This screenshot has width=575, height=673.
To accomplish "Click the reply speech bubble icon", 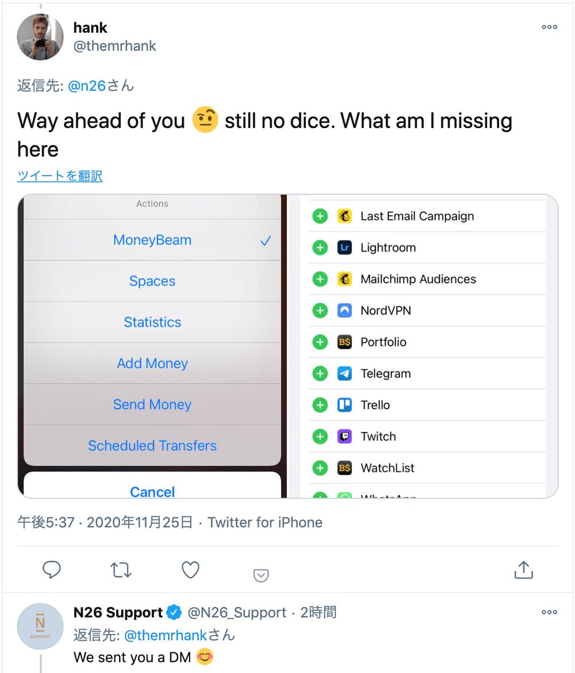I will point(52,570).
